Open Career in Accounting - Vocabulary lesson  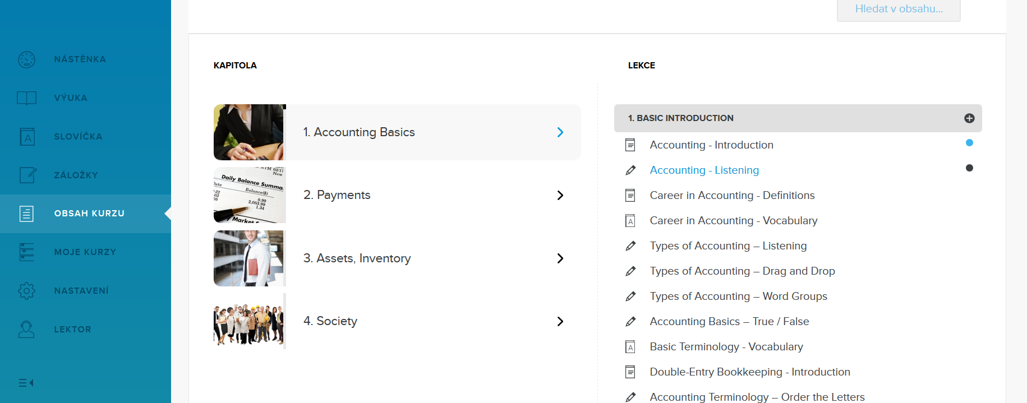733,221
